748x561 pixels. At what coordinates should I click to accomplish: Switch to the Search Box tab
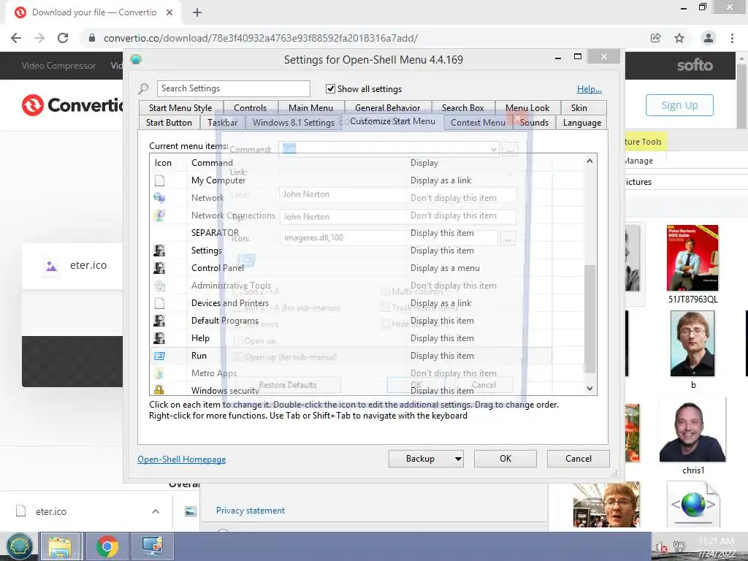coord(462,108)
